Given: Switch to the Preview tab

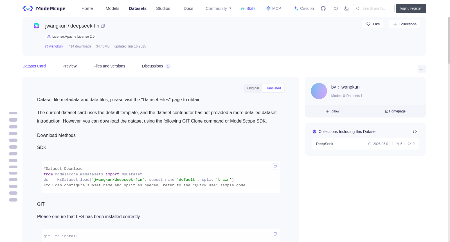Looking at the screenshot, I should tap(69, 66).
